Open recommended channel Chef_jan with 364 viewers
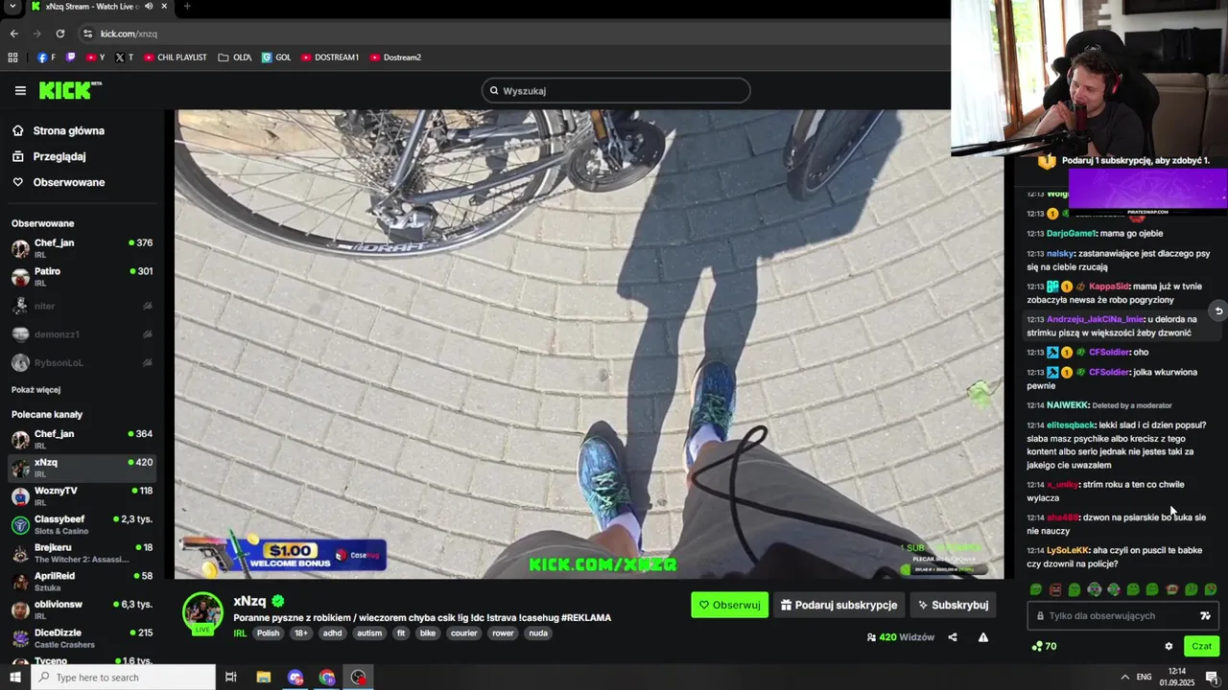Viewport: 1228px width, 690px height. (x=83, y=439)
